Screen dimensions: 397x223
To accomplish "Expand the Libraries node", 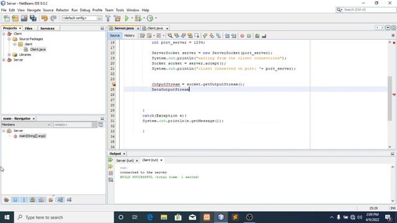I will pyautogui.click(x=9, y=55).
